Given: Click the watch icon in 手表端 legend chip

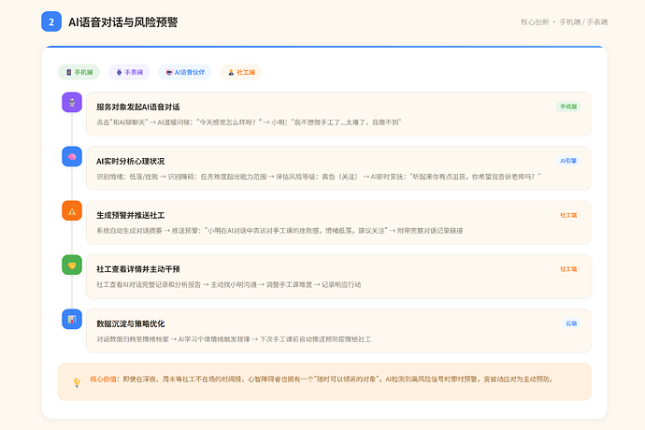Looking at the screenshot, I should (x=119, y=72).
